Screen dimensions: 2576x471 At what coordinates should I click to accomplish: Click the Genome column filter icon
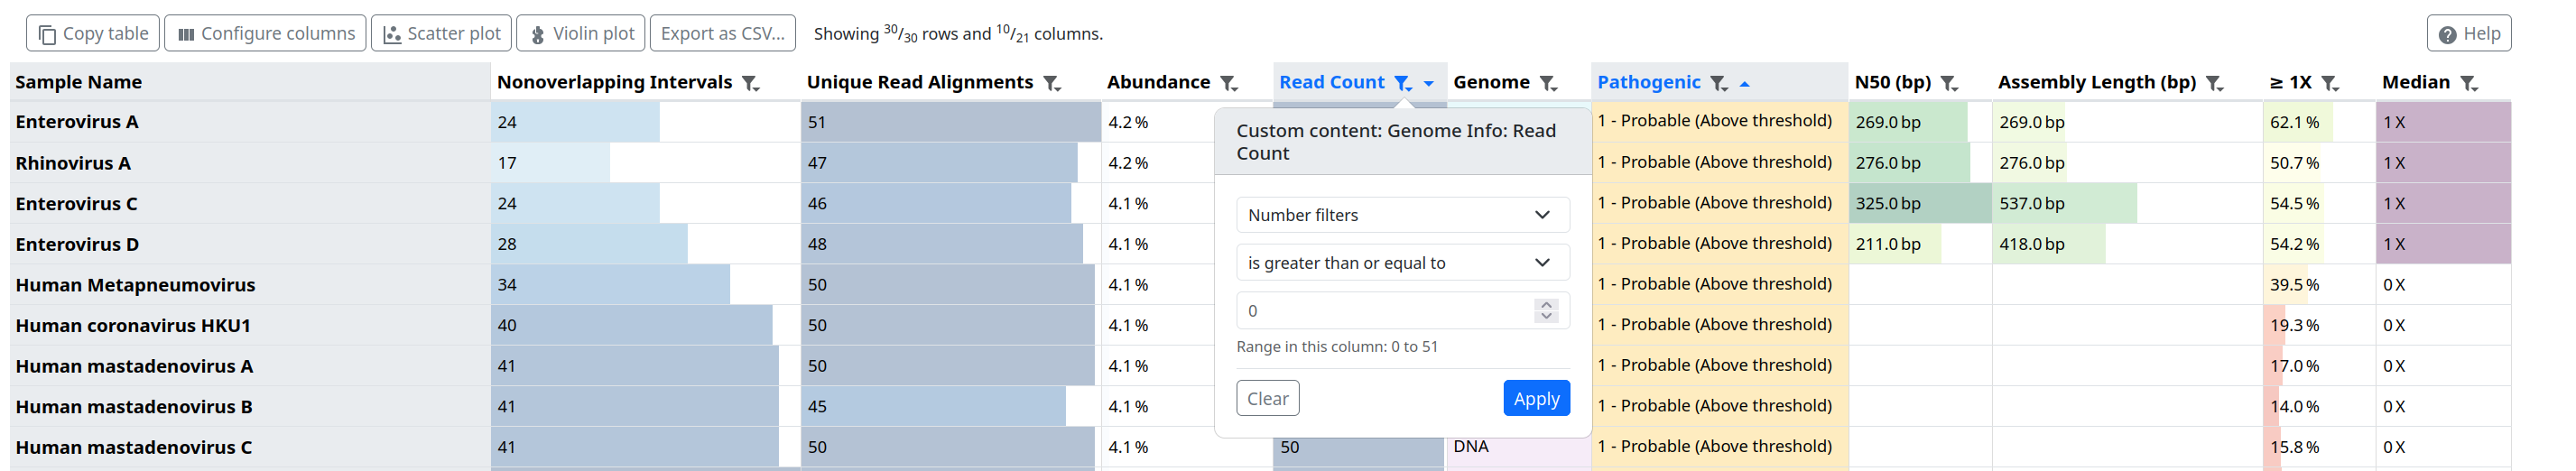coord(1548,83)
